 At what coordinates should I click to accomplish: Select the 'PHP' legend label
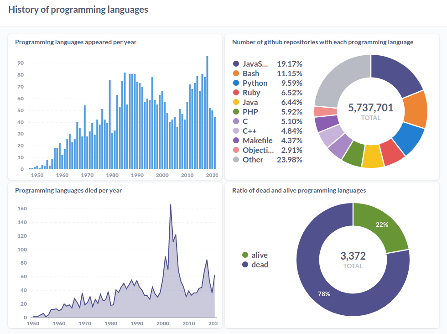[250, 112]
